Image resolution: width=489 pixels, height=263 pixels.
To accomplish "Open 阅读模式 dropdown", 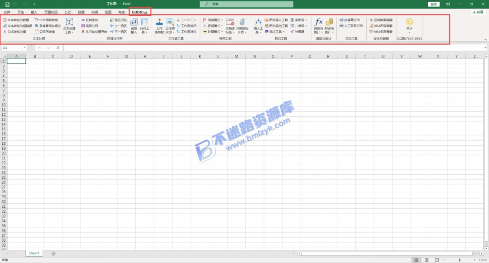I will (x=213, y=20).
